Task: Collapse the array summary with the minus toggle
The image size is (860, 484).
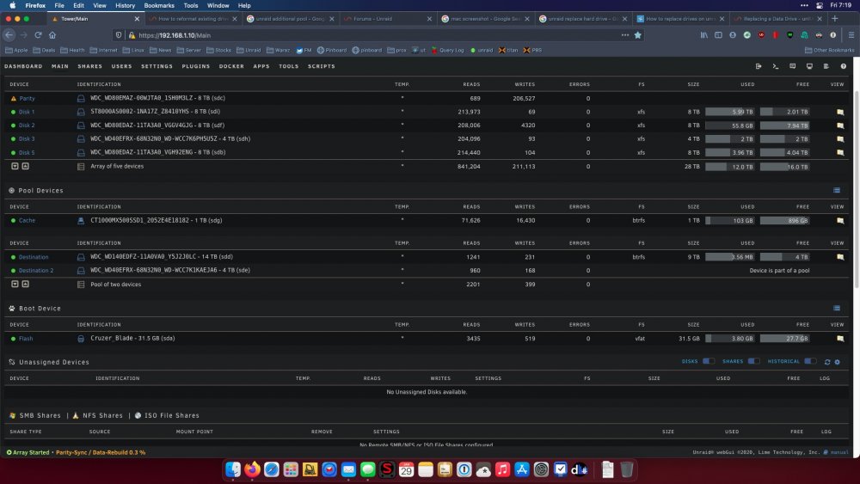Action: (15, 166)
